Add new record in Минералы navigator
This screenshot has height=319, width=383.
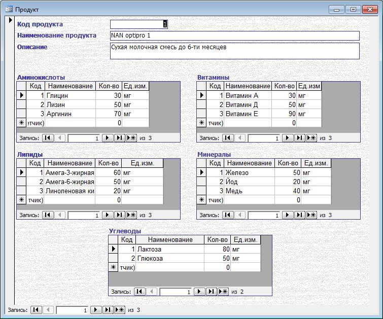(311, 215)
